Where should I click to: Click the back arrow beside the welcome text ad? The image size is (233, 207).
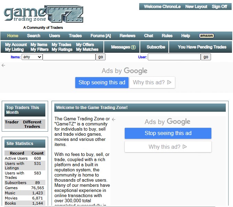(114, 119)
